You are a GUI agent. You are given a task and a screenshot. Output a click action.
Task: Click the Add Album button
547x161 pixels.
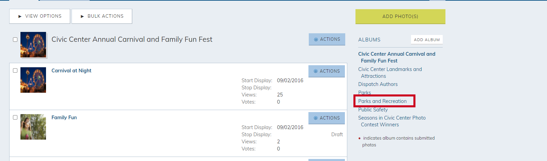427,40
